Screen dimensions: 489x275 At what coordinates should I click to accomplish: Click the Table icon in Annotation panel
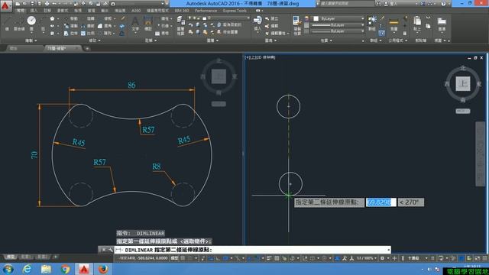(161, 33)
